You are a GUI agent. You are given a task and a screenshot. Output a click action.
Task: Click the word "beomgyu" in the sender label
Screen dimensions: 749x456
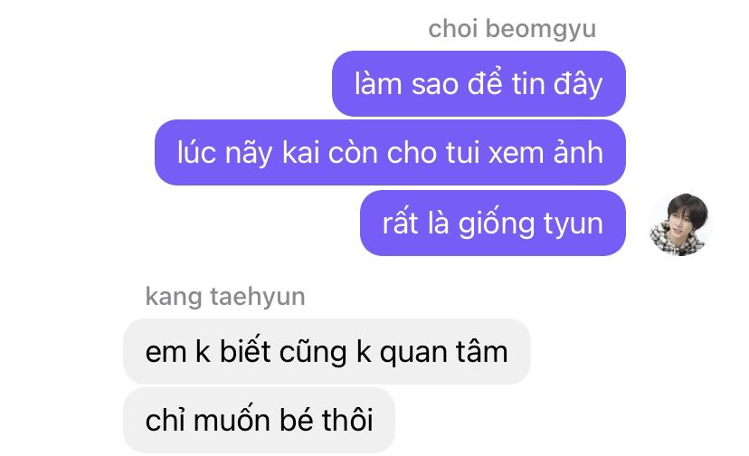tap(541, 30)
